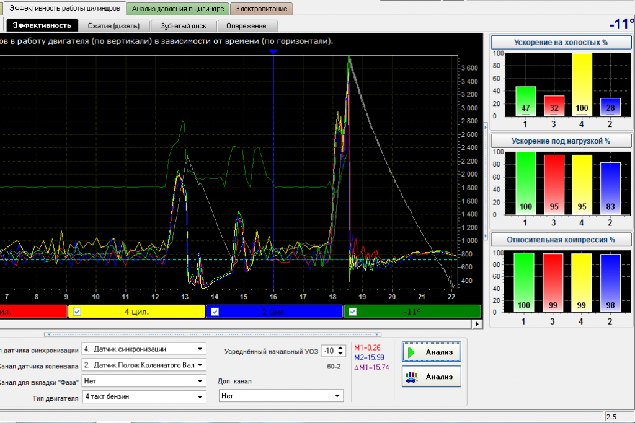Image resolution: width=635 pixels, height=423 pixels.
Task: Click the blue bar showing 83 under load
Action: 610,188
